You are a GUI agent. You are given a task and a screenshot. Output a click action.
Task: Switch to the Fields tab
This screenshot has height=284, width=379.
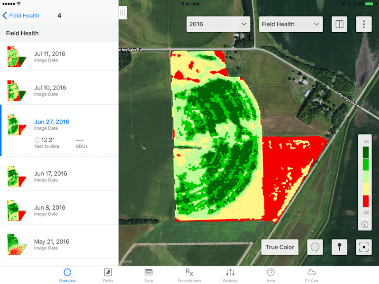pyautogui.click(x=108, y=275)
